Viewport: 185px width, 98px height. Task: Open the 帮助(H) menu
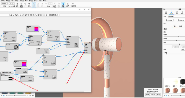pyautogui.click(x=45, y=1)
